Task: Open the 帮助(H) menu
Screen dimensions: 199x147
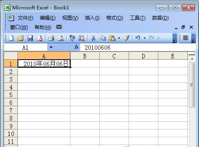Action: [x=43, y=27]
